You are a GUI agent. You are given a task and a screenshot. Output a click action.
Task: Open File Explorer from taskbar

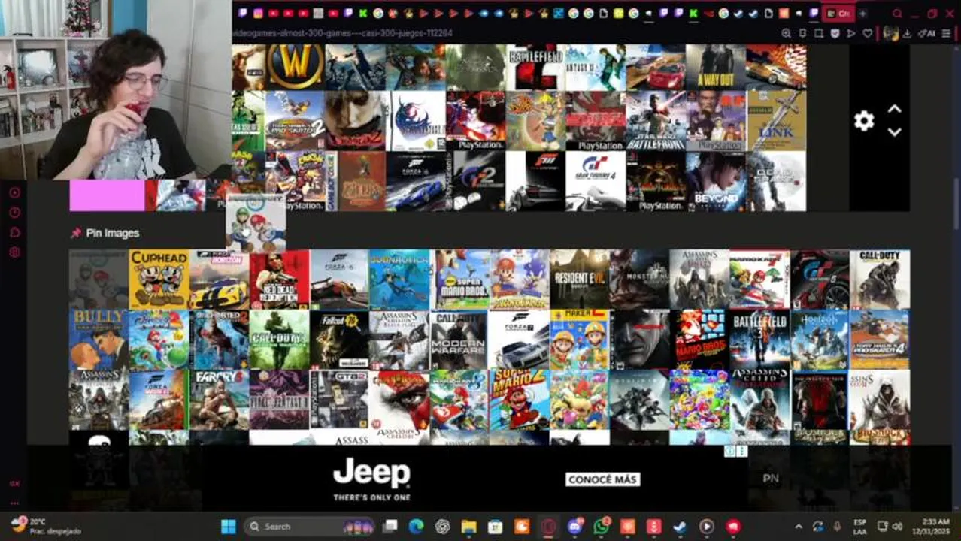coord(469,527)
